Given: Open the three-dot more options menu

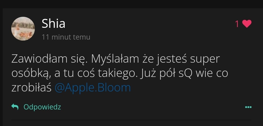Looking at the screenshot, I should point(248,107).
